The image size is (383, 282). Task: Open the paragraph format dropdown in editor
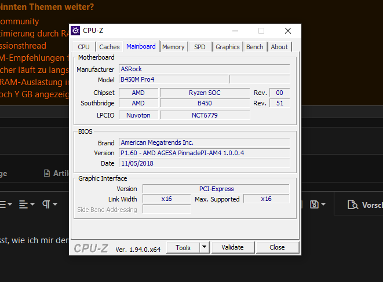click(50, 204)
